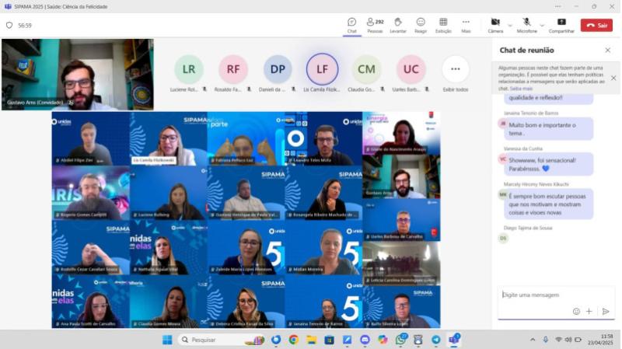
Task: Open the title bar three-dots menu
Action: pyautogui.click(x=557, y=6)
